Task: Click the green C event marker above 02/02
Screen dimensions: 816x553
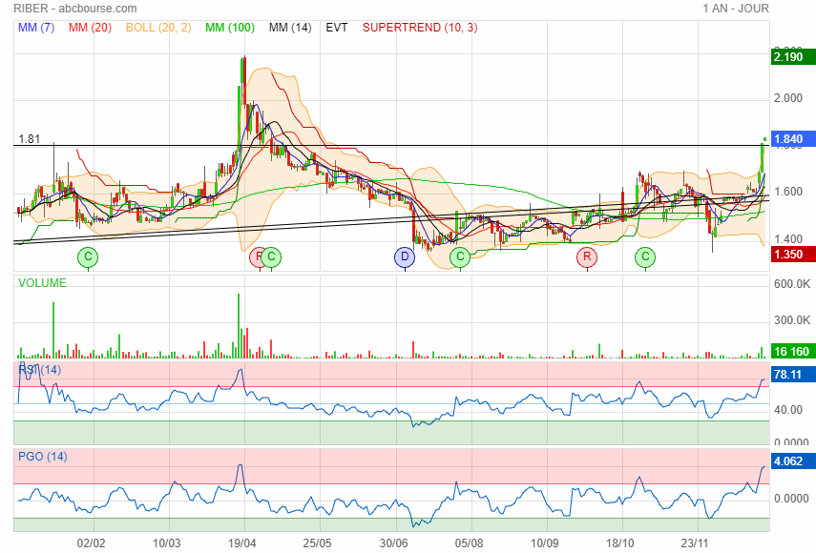Action: pos(88,256)
